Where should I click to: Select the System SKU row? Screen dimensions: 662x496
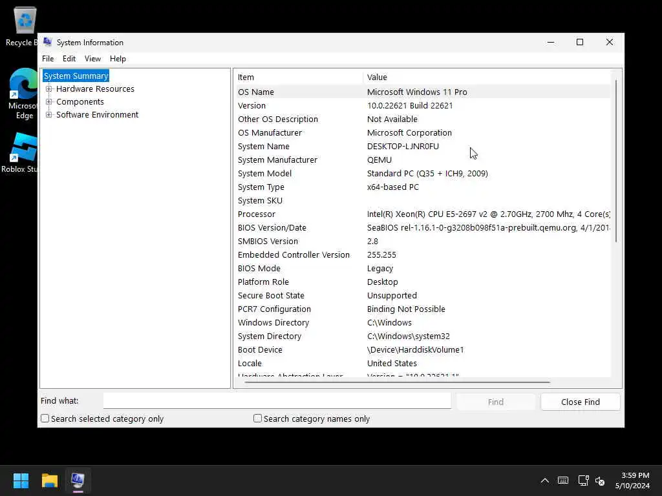click(x=422, y=200)
